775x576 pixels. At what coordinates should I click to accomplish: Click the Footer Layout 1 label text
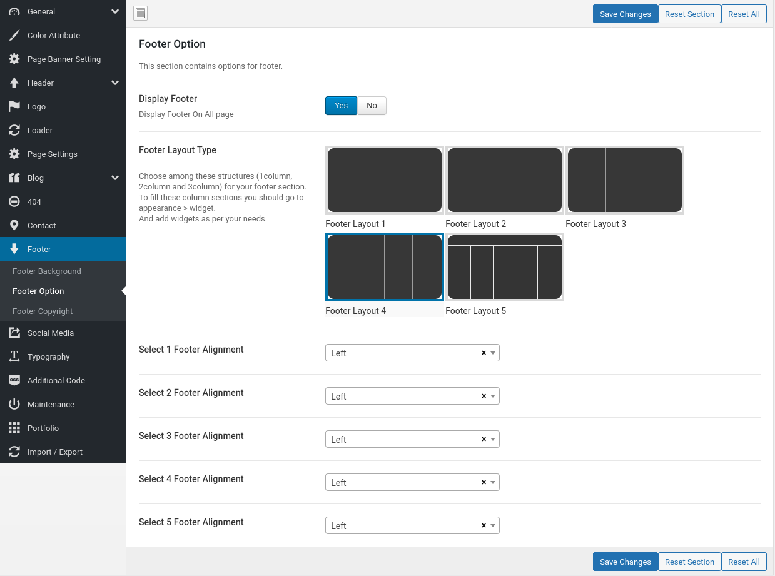pos(355,224)
